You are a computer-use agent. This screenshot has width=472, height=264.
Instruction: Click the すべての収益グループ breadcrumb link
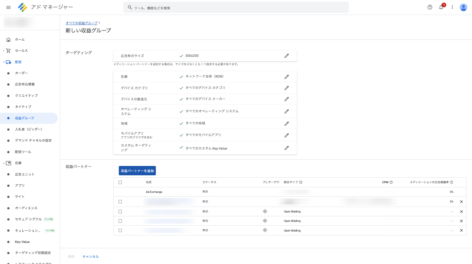click(81, 23)
